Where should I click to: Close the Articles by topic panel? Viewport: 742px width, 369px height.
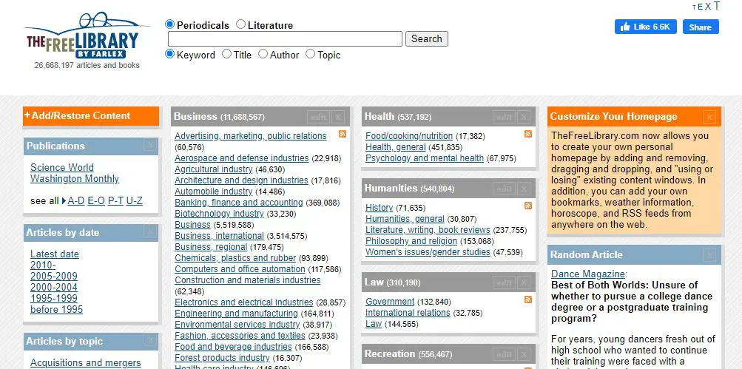click(150, 340)
